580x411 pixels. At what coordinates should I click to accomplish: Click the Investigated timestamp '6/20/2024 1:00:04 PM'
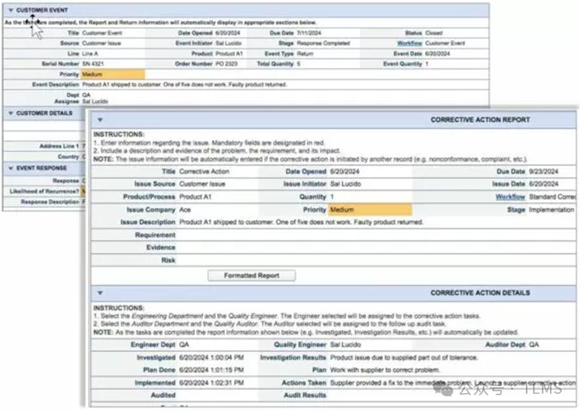tap(211, 358)
